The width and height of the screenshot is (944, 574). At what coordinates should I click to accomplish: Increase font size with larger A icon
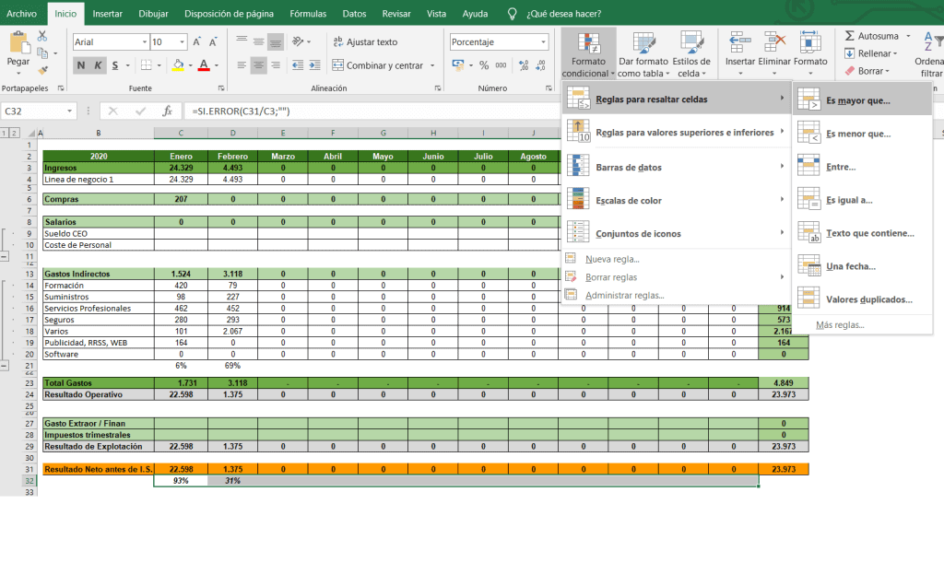click(x=197, y=41)
